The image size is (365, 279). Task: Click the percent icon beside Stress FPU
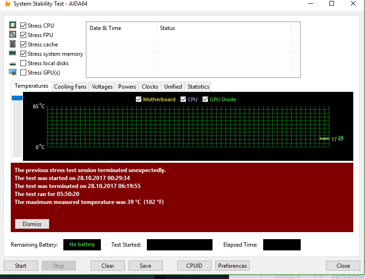pos(13,34)
